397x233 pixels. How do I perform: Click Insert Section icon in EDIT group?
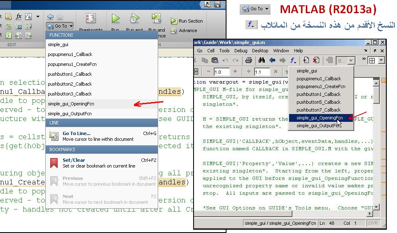coord(9,17)
